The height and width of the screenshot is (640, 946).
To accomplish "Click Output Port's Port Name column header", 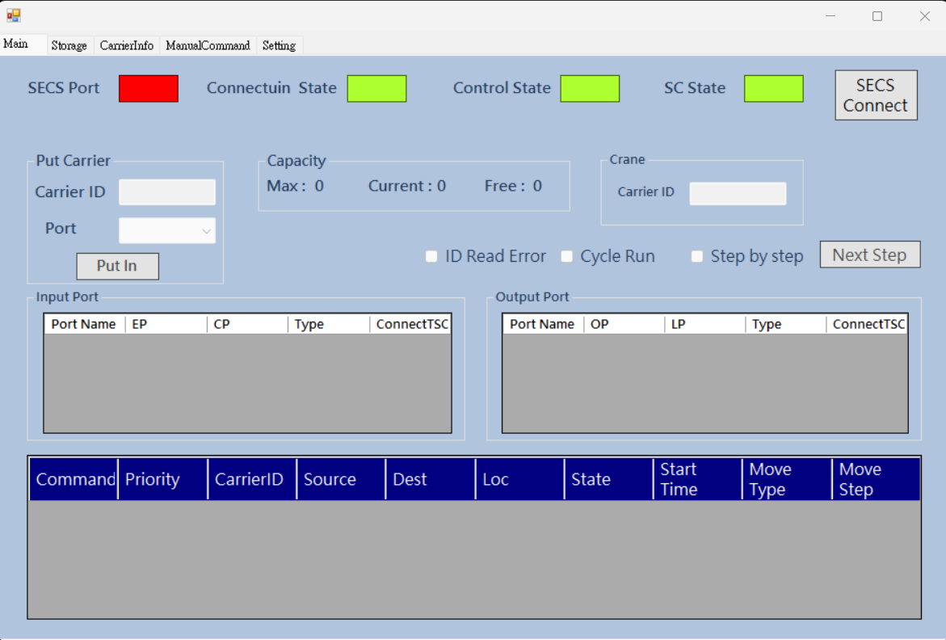I will 543,324.
